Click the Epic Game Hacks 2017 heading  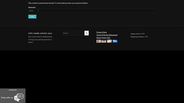40,33
